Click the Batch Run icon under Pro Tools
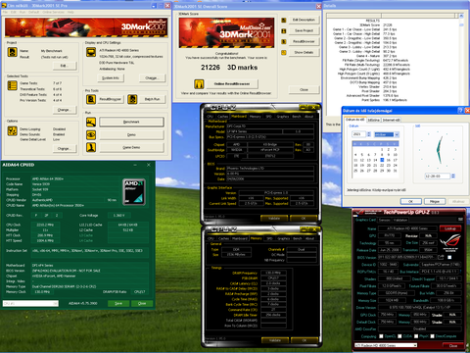The height and width of the screenshot is (353, 470). point(132,99)
